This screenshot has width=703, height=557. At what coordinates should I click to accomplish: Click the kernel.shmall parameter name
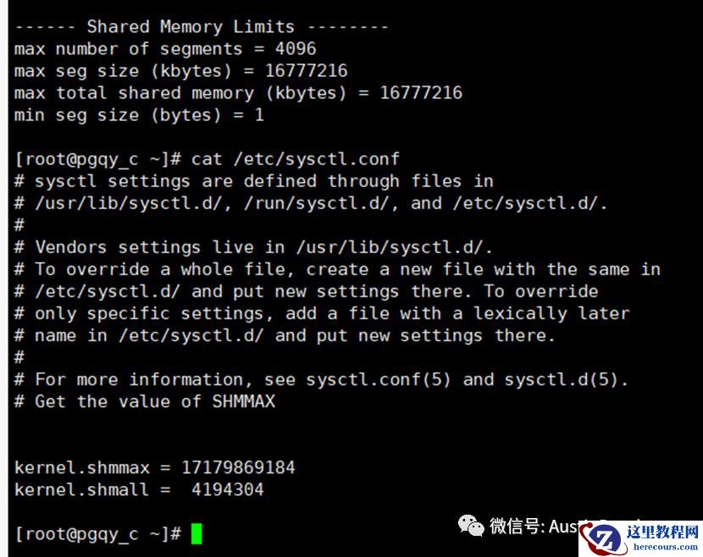pos(81,489)
